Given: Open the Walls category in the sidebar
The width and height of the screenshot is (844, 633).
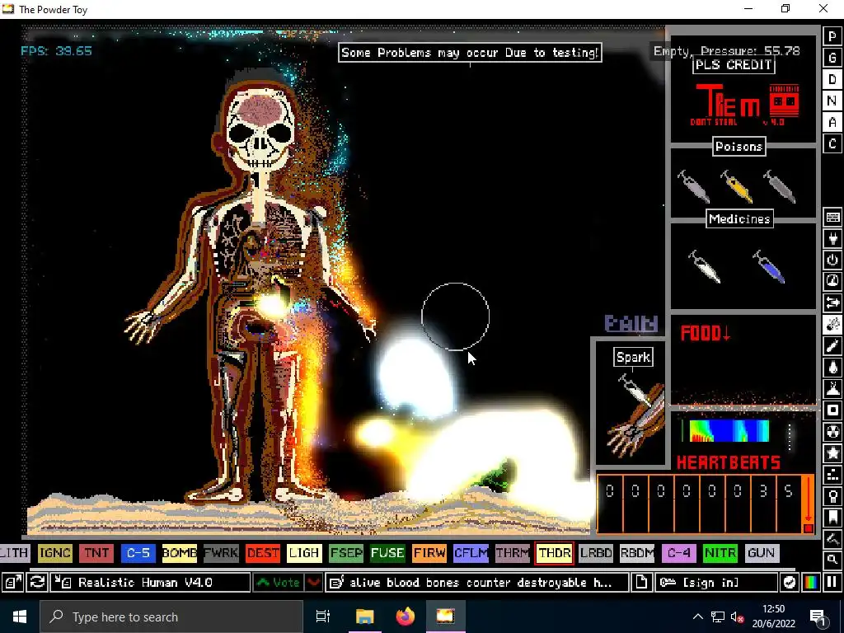Looking at the screenshot, I should click(x=832, y=218).
